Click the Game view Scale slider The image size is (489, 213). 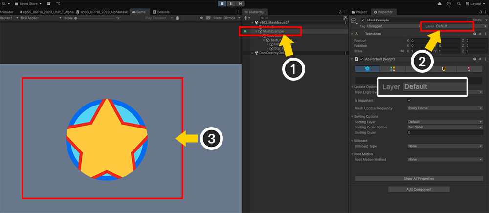pos(95,18)
